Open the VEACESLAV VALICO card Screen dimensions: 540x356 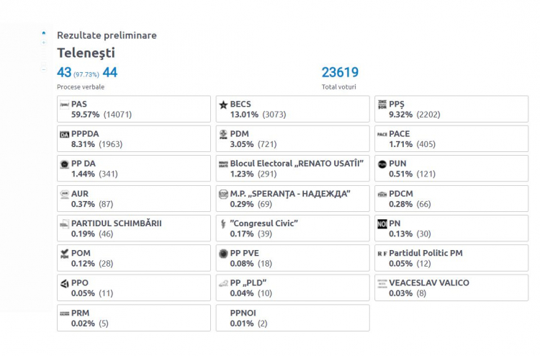[x=451, y=288]
